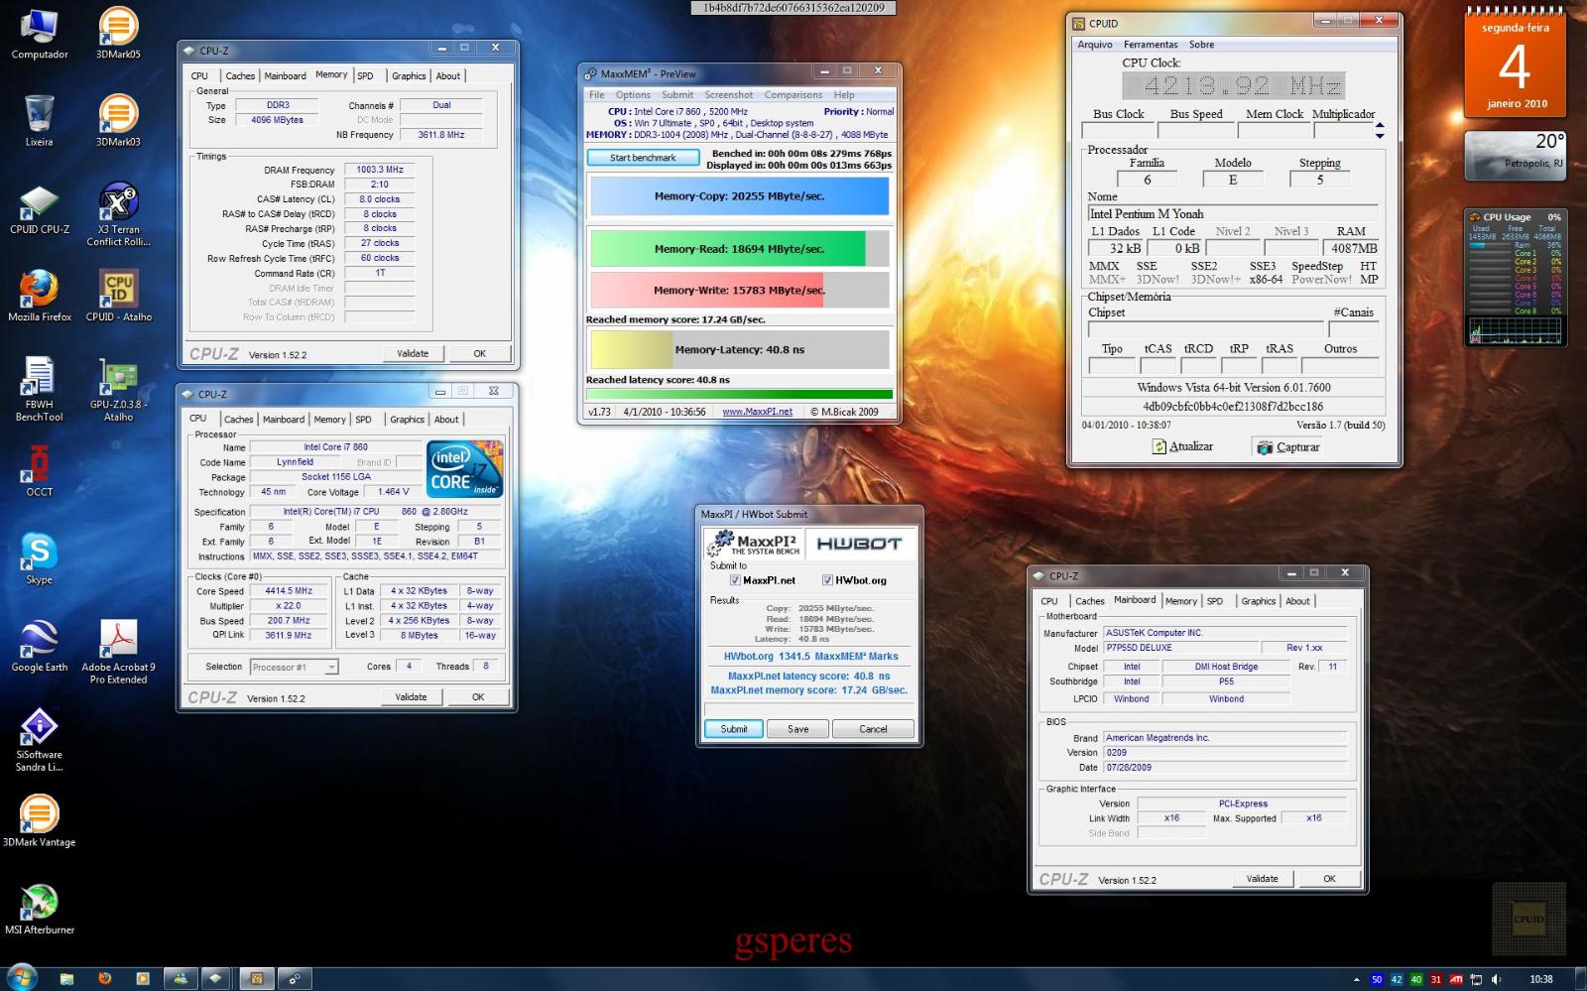
Task: Open the www.MaxxPI.net link
Action: tap(757, 412)
